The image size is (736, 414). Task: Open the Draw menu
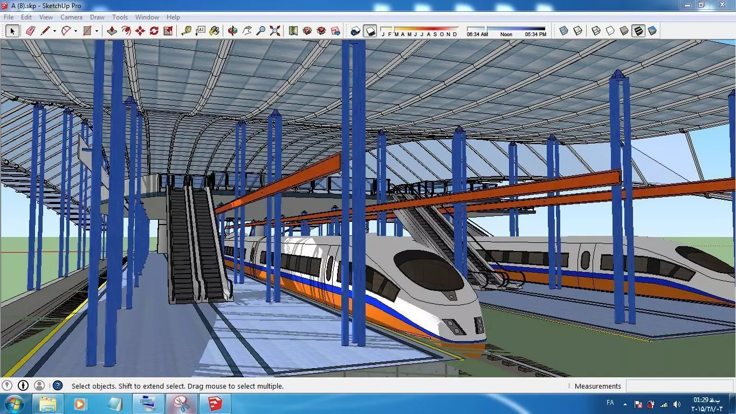tap(97, 17)
